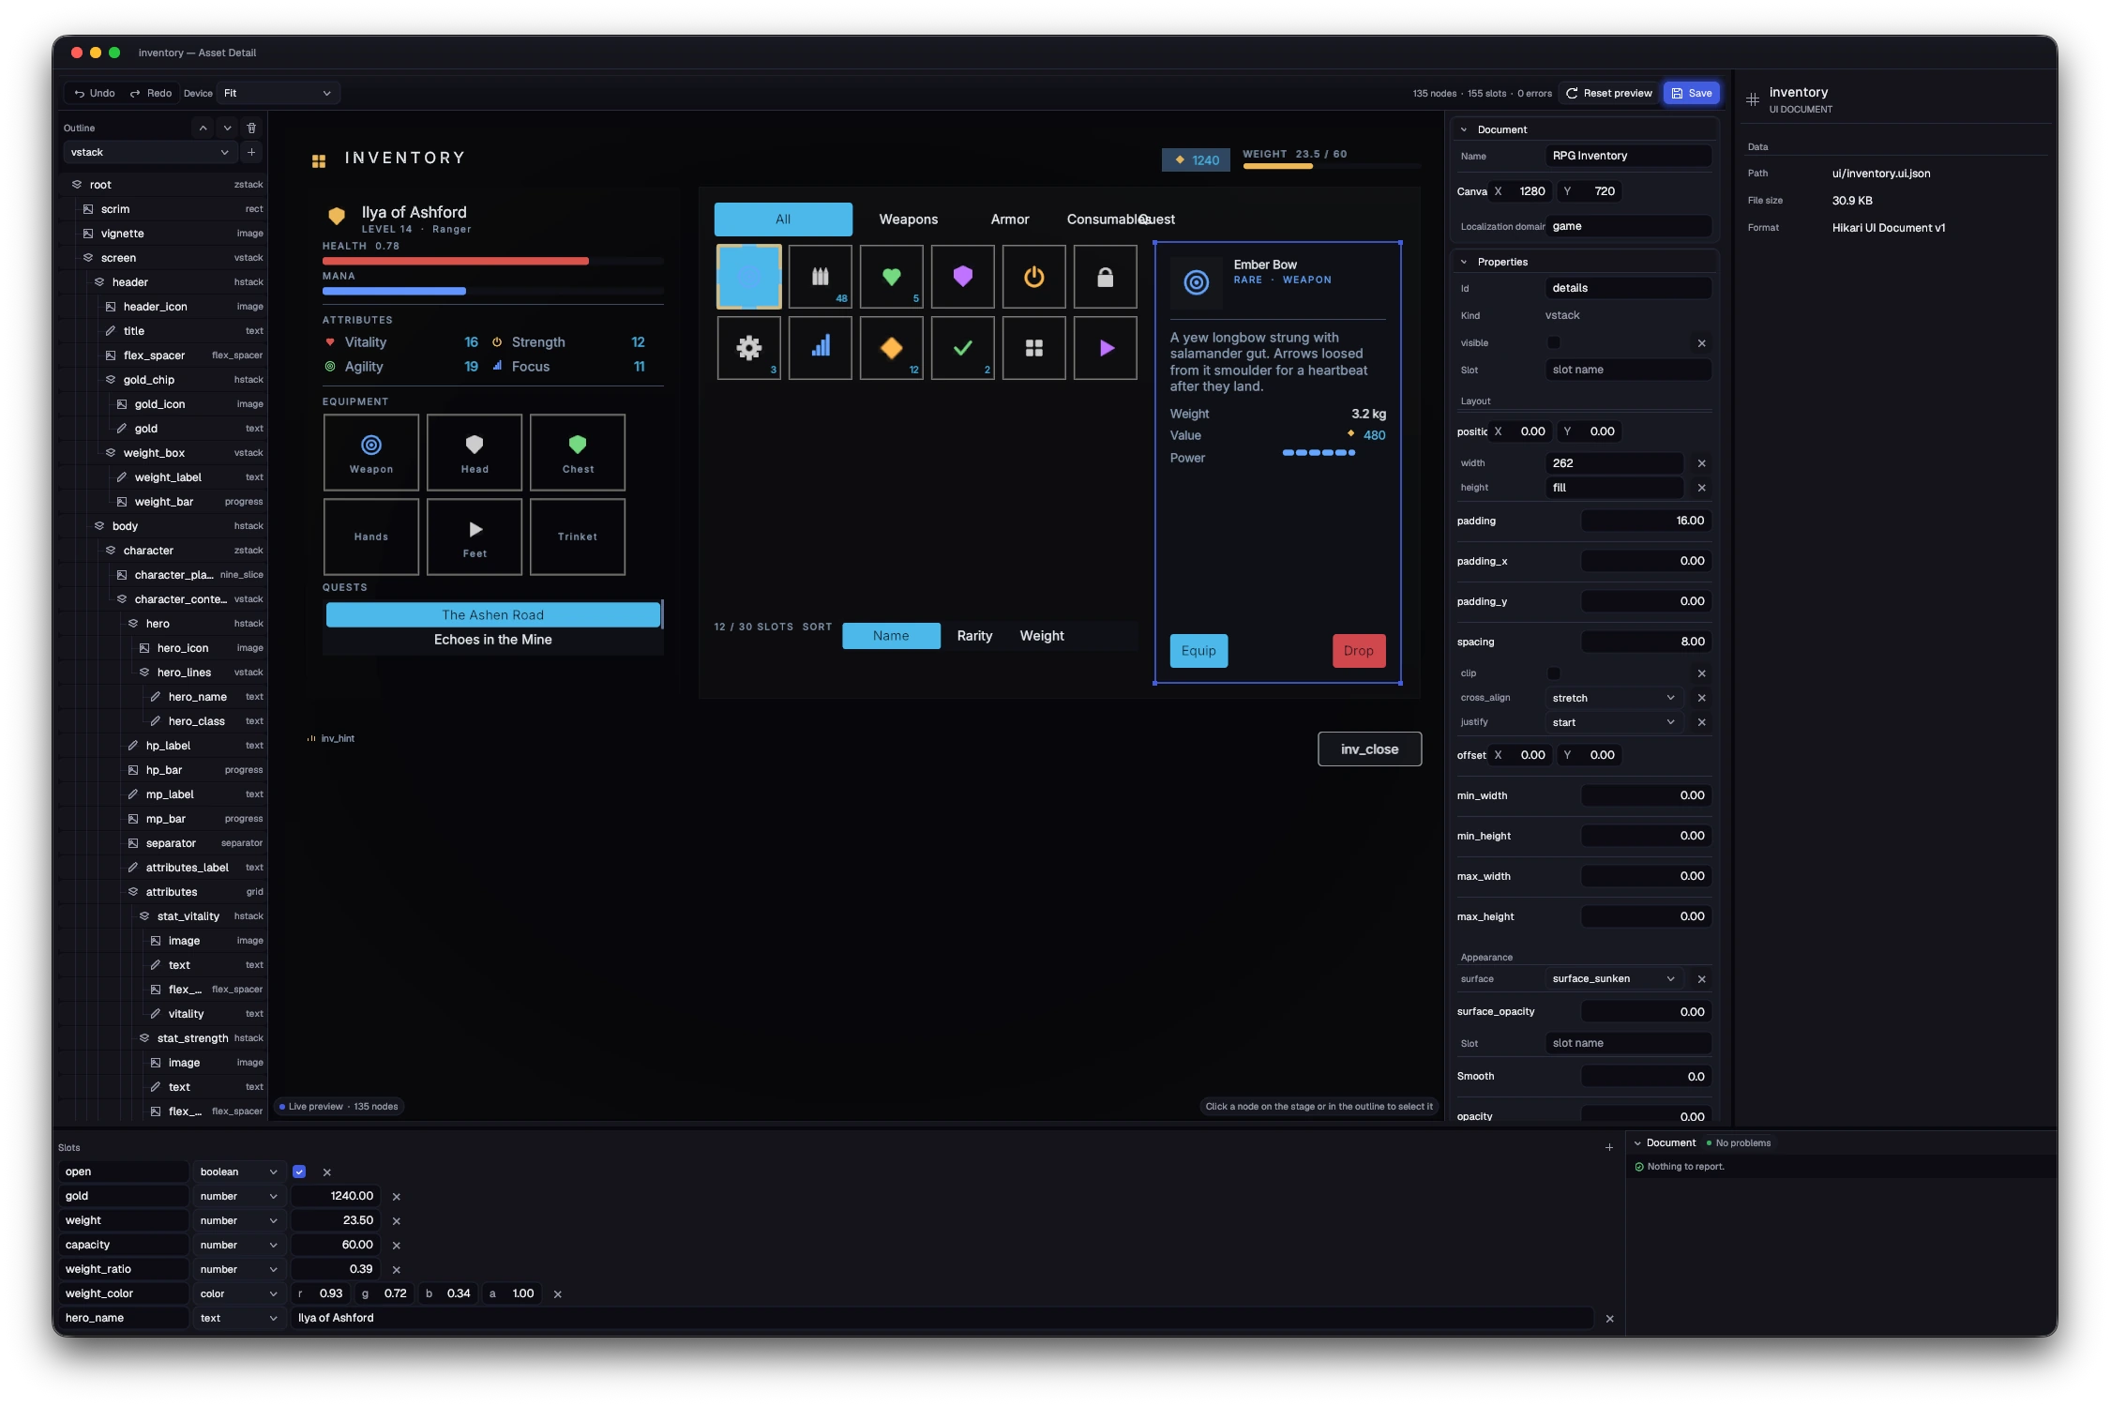Select the gear item slot showing 3

click(x=749, y=348)
